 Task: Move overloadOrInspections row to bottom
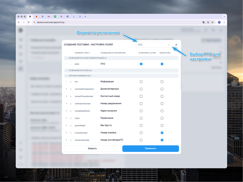click(x=71, y=89)
